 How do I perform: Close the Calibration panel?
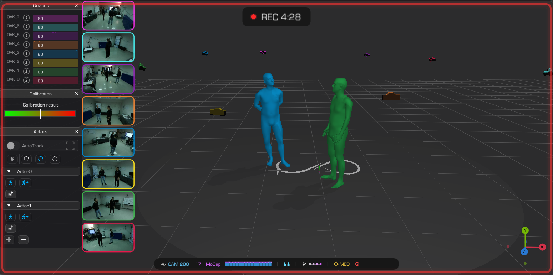click(x=77, y=94)
